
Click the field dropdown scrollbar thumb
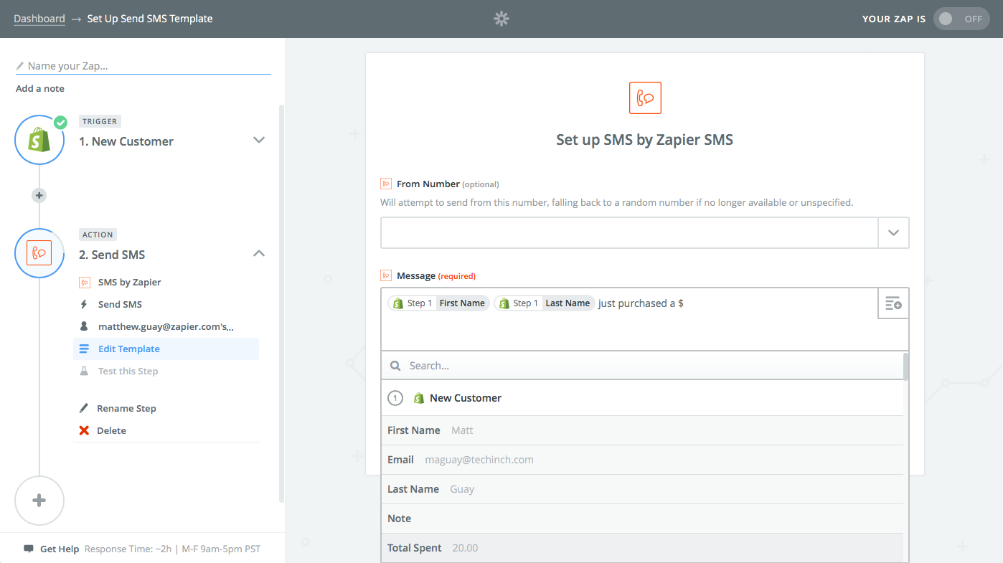[906, 366]
